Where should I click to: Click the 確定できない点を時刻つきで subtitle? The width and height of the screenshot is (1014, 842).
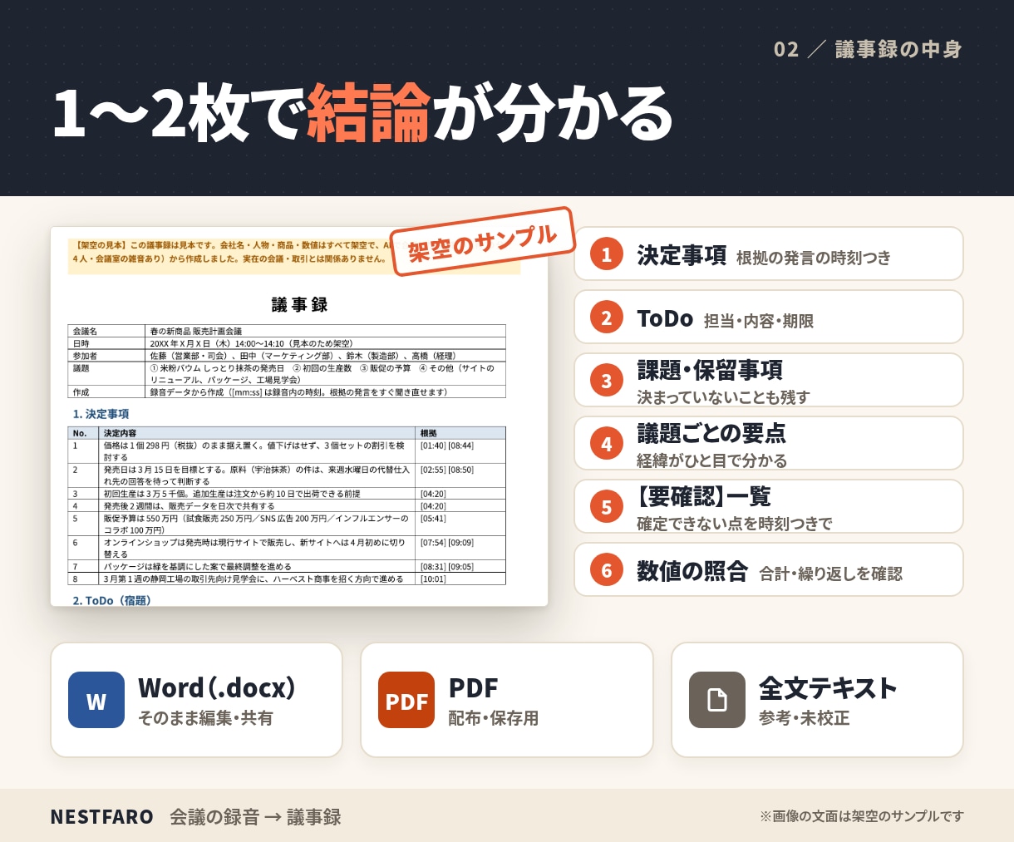[735, 524]
